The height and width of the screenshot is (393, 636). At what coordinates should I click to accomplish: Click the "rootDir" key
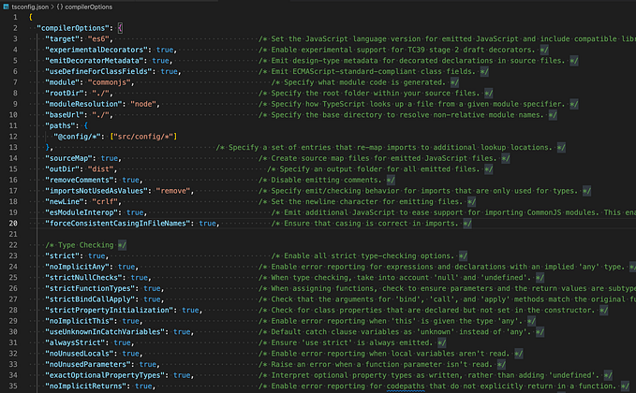pyautogui.click(x=65, y=94)
